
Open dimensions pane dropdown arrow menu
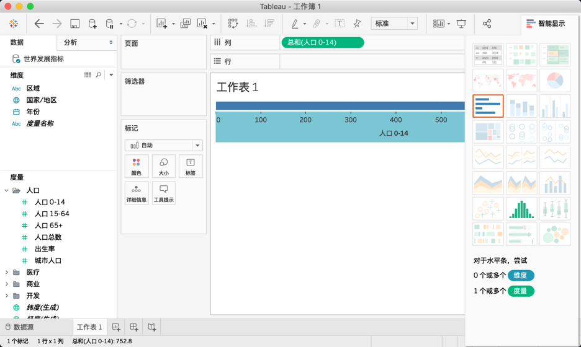[111, 75]
